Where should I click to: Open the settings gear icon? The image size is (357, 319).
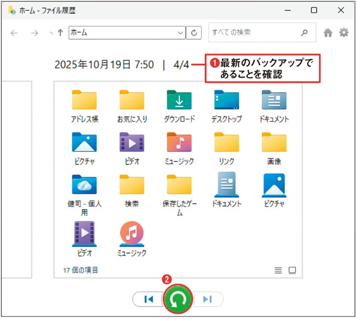(344, 33)
